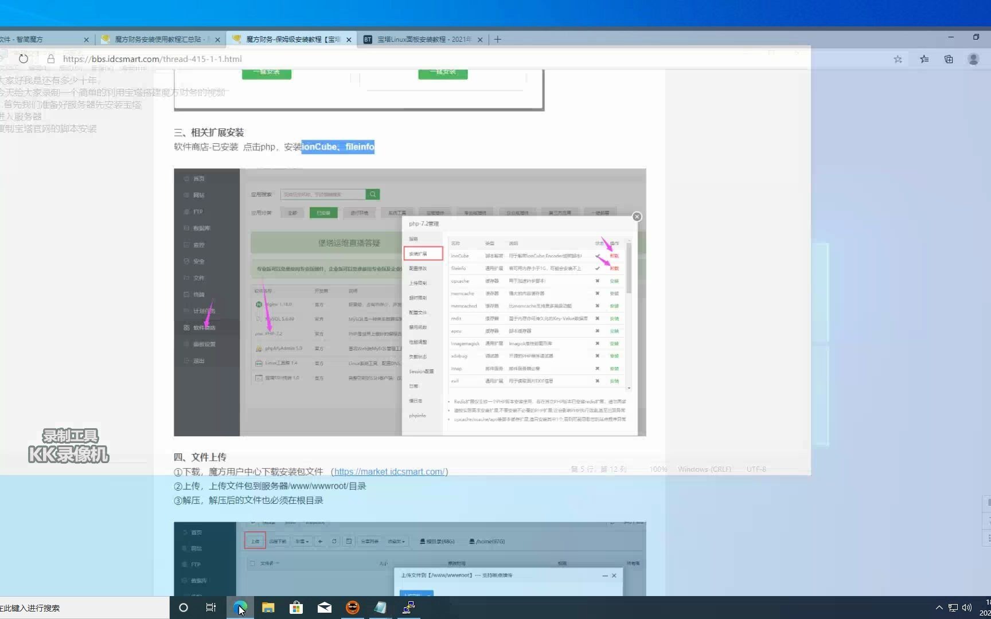Click UTF-8 in the notepad status bar
The image size is (991, 619).
(756, 469)
